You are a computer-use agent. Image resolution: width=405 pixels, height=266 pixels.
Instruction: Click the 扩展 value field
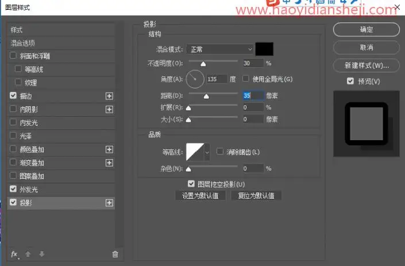point(253,107)
